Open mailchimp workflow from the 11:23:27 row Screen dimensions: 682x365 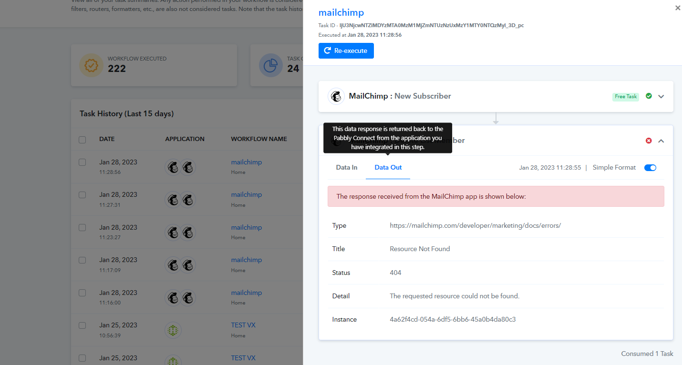pos(247,227)
